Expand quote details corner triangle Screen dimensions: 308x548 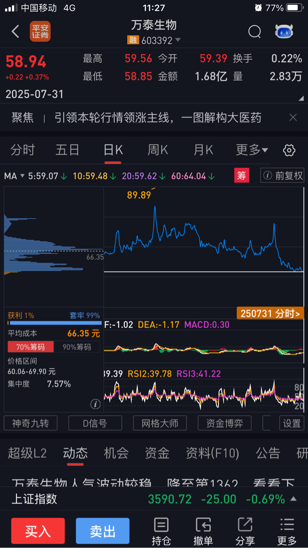[x=301, y=99]
